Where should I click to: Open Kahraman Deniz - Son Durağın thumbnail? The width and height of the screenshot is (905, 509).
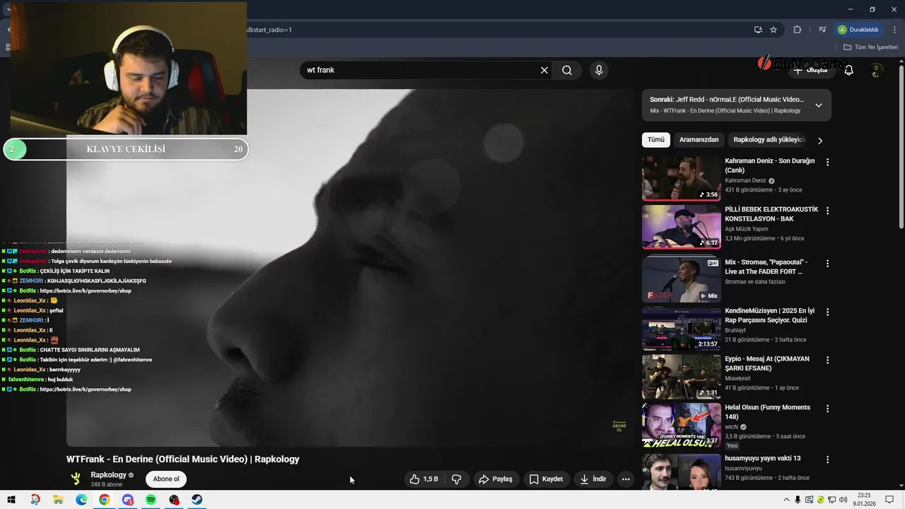(x=682, y=178)
